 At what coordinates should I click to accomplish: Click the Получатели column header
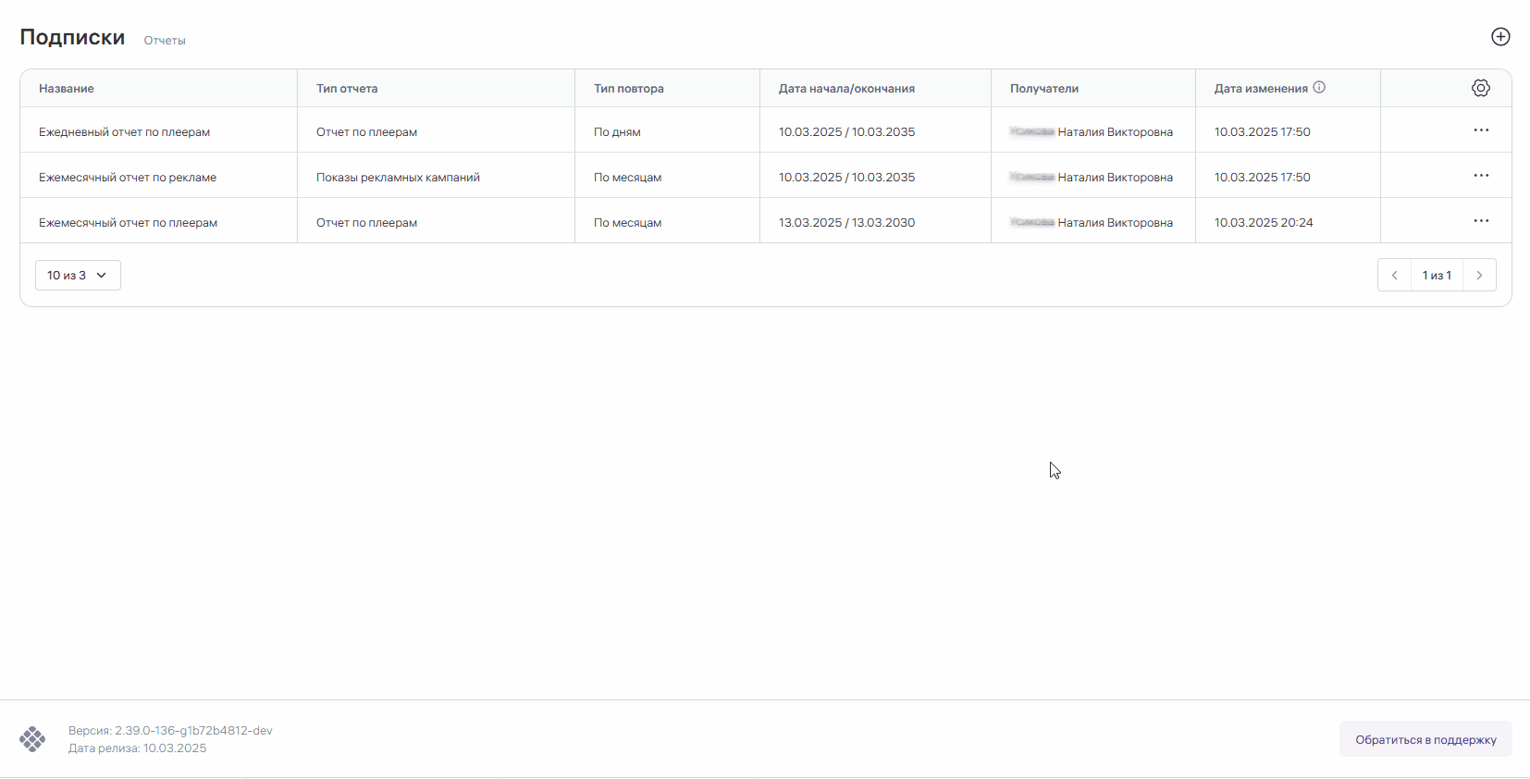(1044, 89)
